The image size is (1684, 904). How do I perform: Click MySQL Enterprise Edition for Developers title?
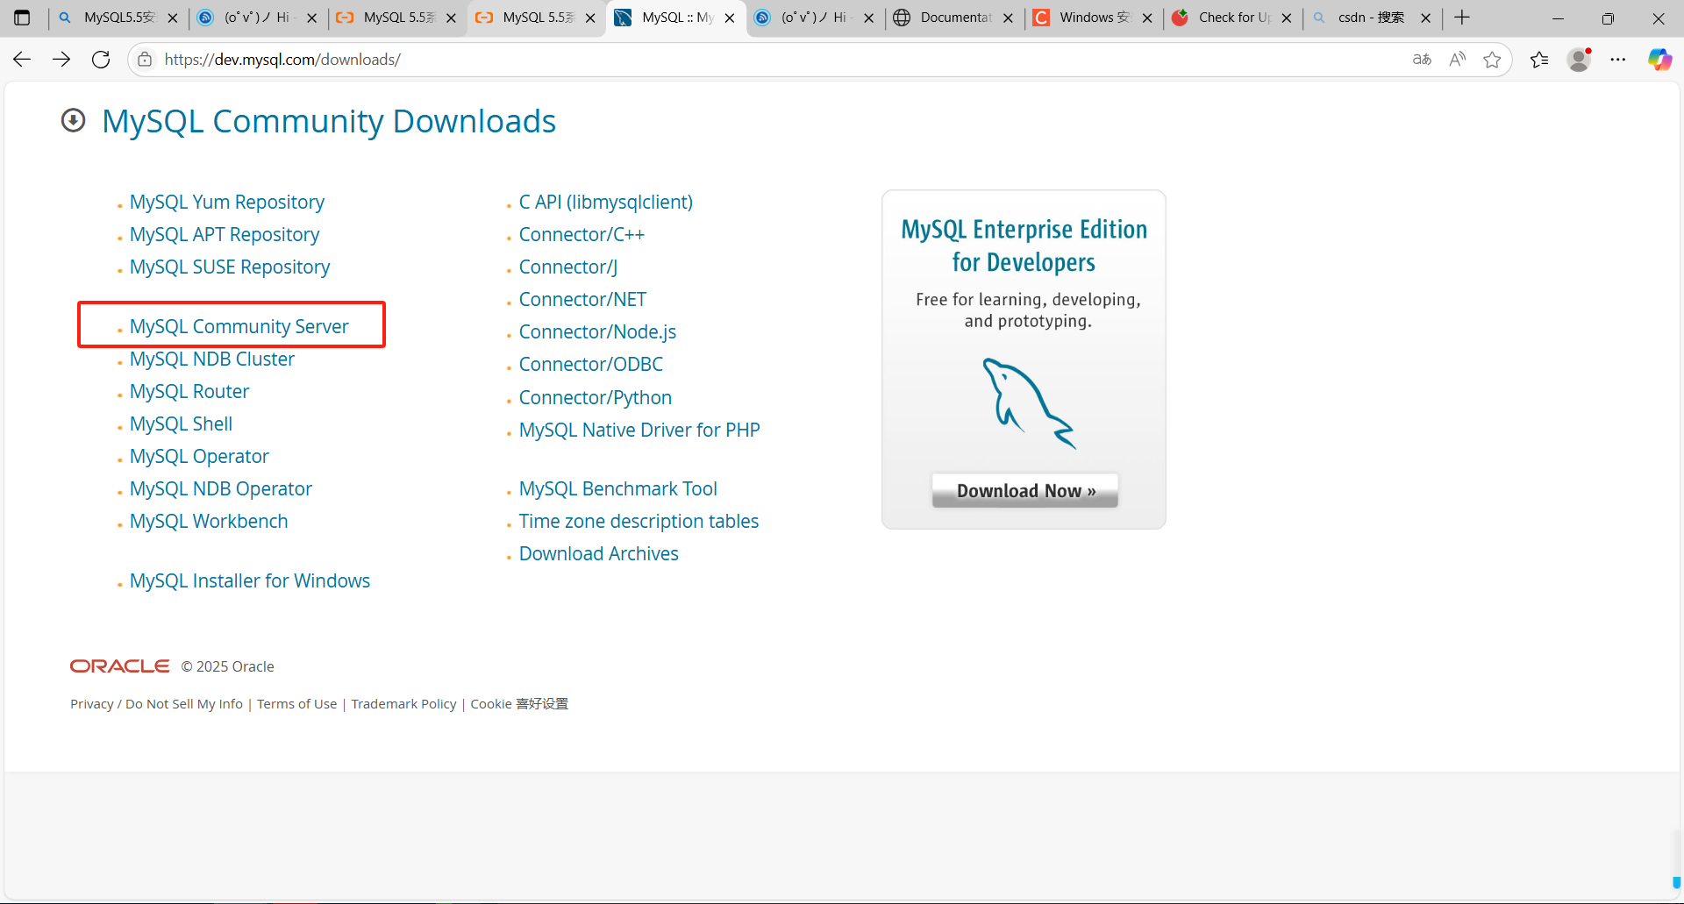[1024, 246]
